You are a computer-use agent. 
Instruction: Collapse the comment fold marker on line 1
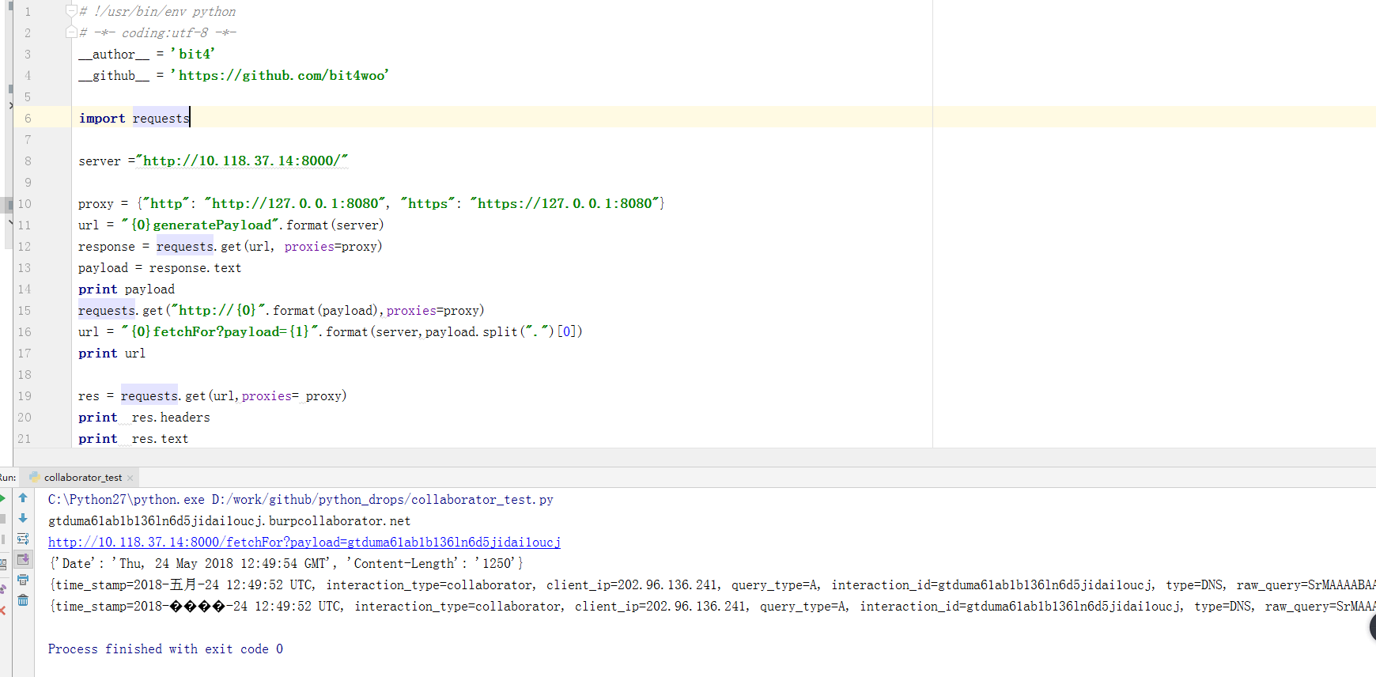pos(71,11)
